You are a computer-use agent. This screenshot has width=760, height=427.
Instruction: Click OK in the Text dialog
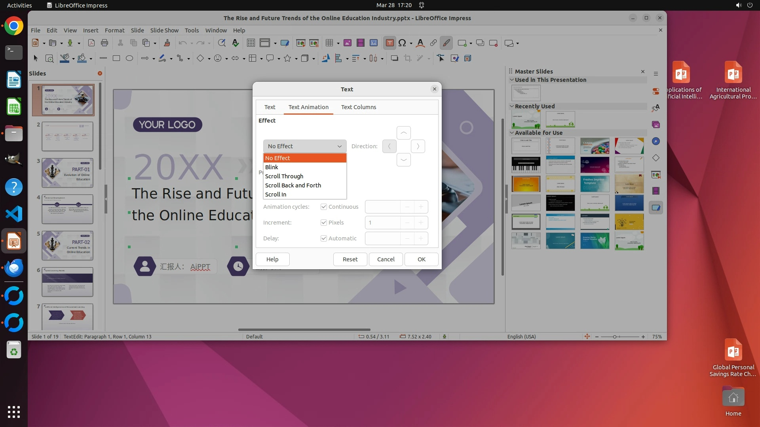[x=421, y=259]
